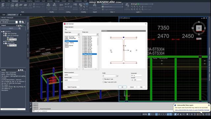Screen dimensions: 211x119
Task: Toggle the MODEL space button in status bar
Action: tap(145, 114)
